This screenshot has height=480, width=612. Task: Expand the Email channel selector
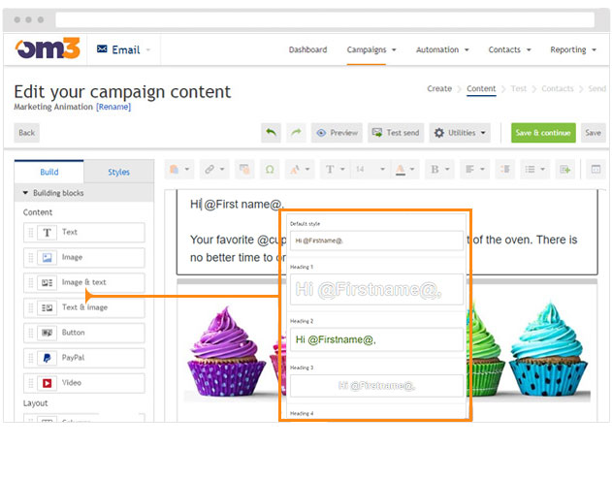126,49
